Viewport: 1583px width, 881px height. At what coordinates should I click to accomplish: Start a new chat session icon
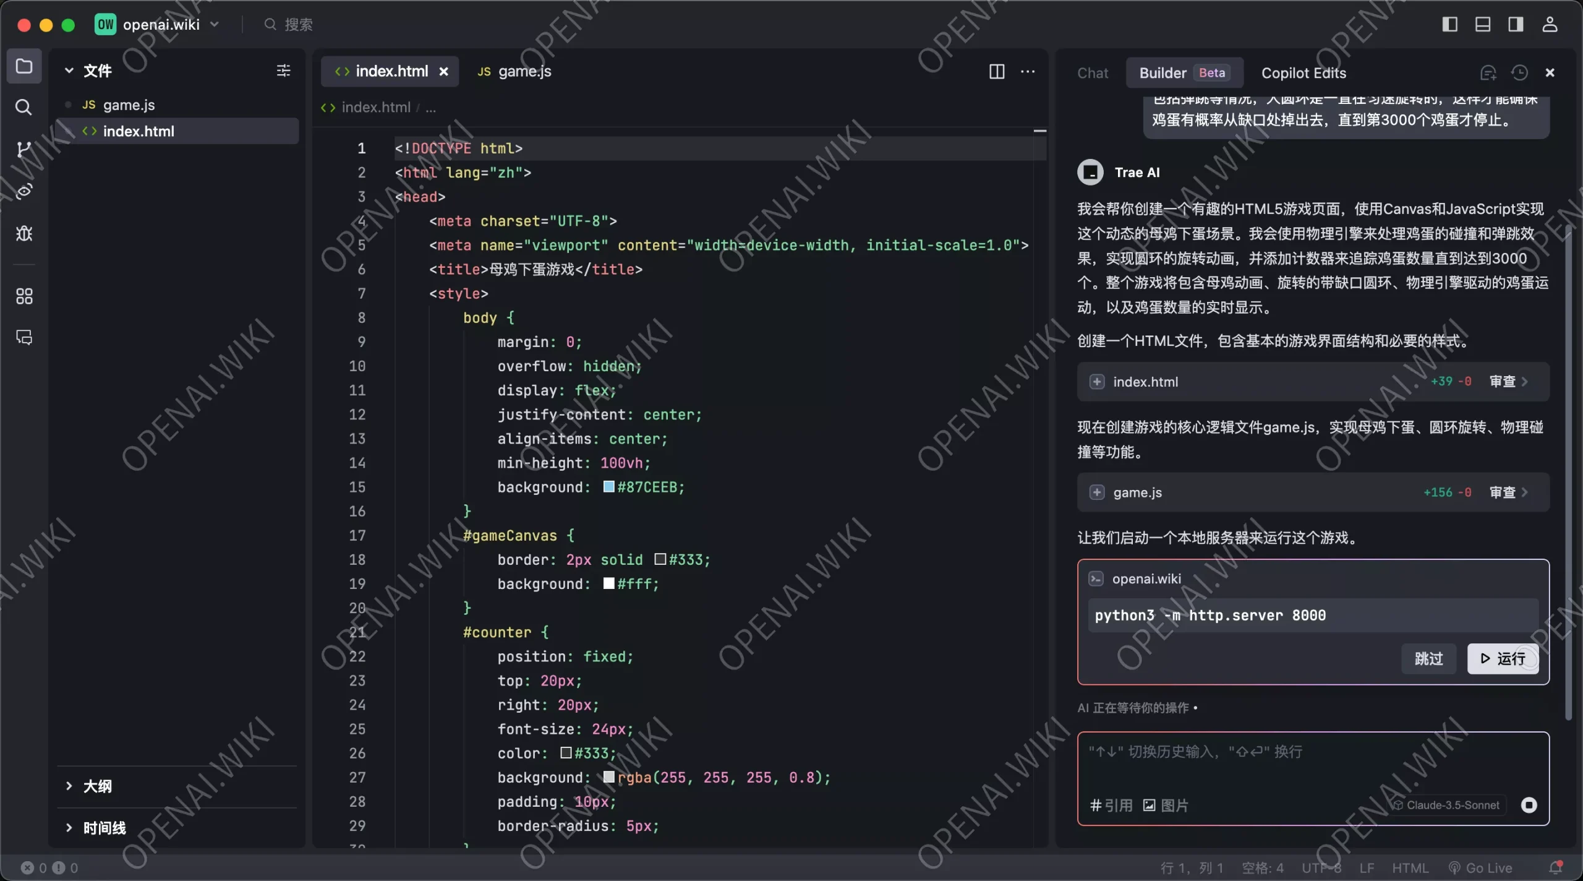(1488, 73)
